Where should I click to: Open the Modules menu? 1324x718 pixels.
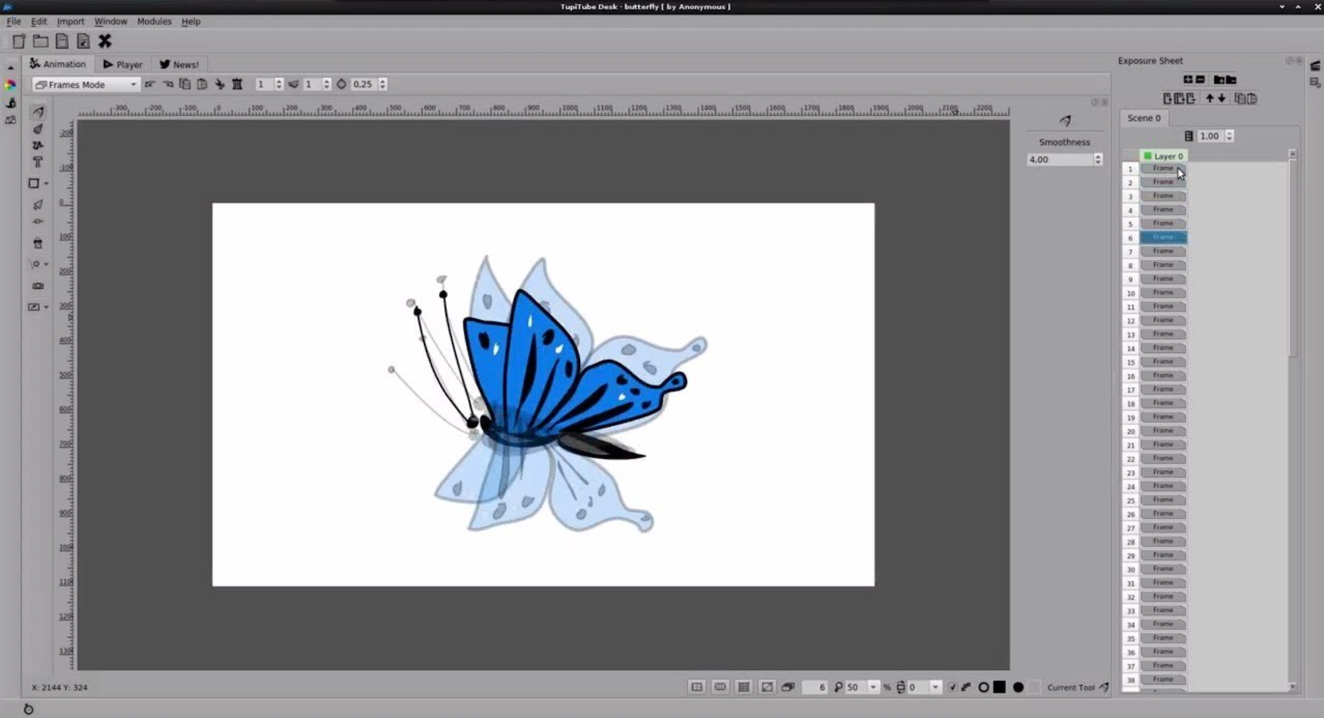point(154,22)
